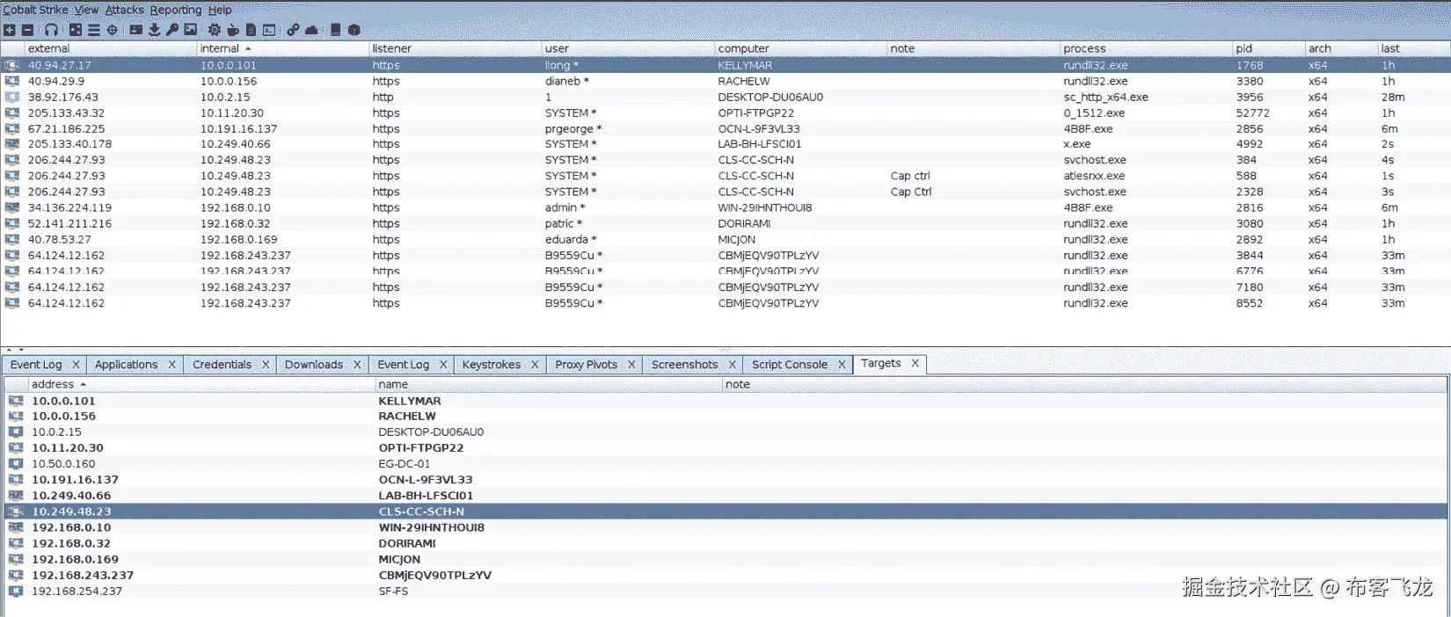Open Help book icon in toolbar
1451x617 pixels.
pyautogui.click(x=335, y=30)
